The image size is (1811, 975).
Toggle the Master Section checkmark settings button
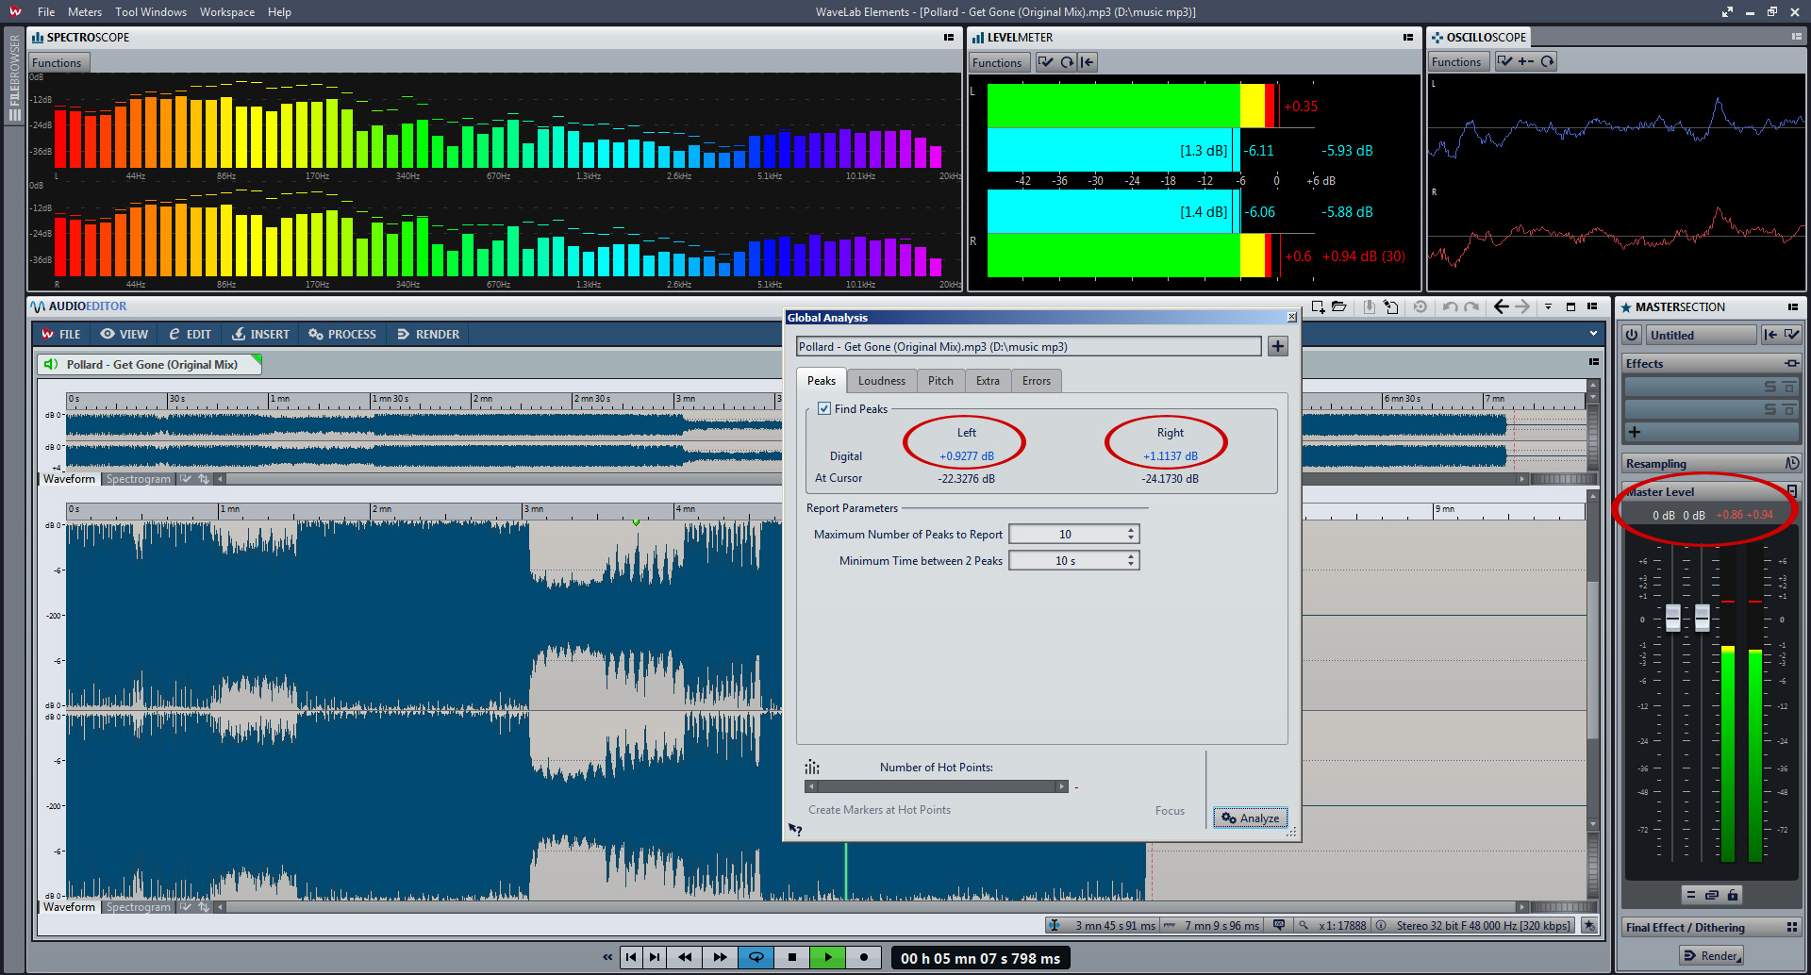pyautogui.click(x=1791, y=335)
